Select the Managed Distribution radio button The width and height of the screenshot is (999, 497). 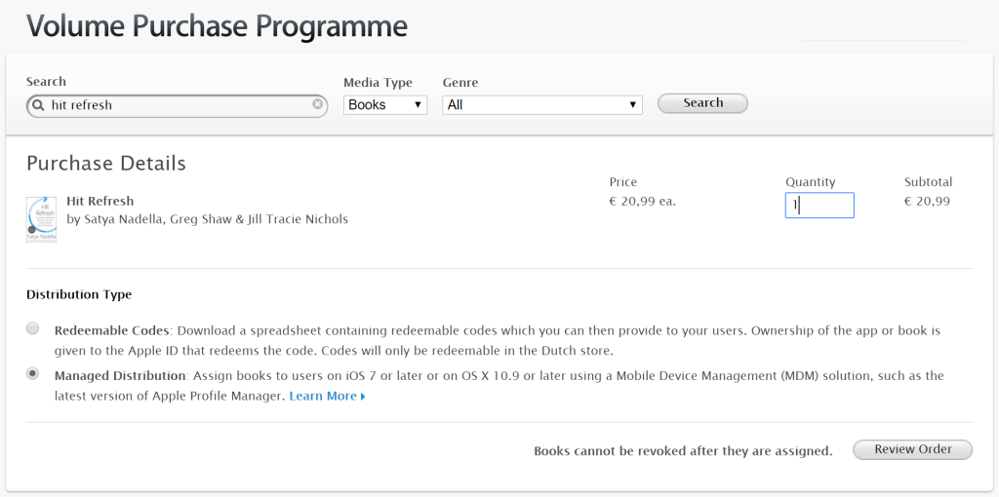pyautogui.click(x=33, y=373)
